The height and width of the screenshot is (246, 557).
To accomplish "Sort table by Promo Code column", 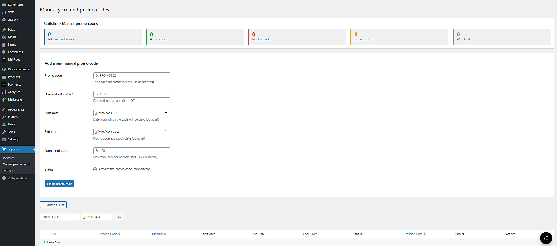I will coord(110,234).
